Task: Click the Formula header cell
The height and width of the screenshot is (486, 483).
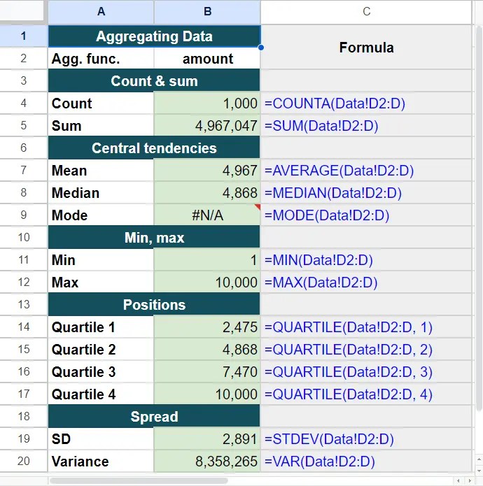Action: coord(366,48)
